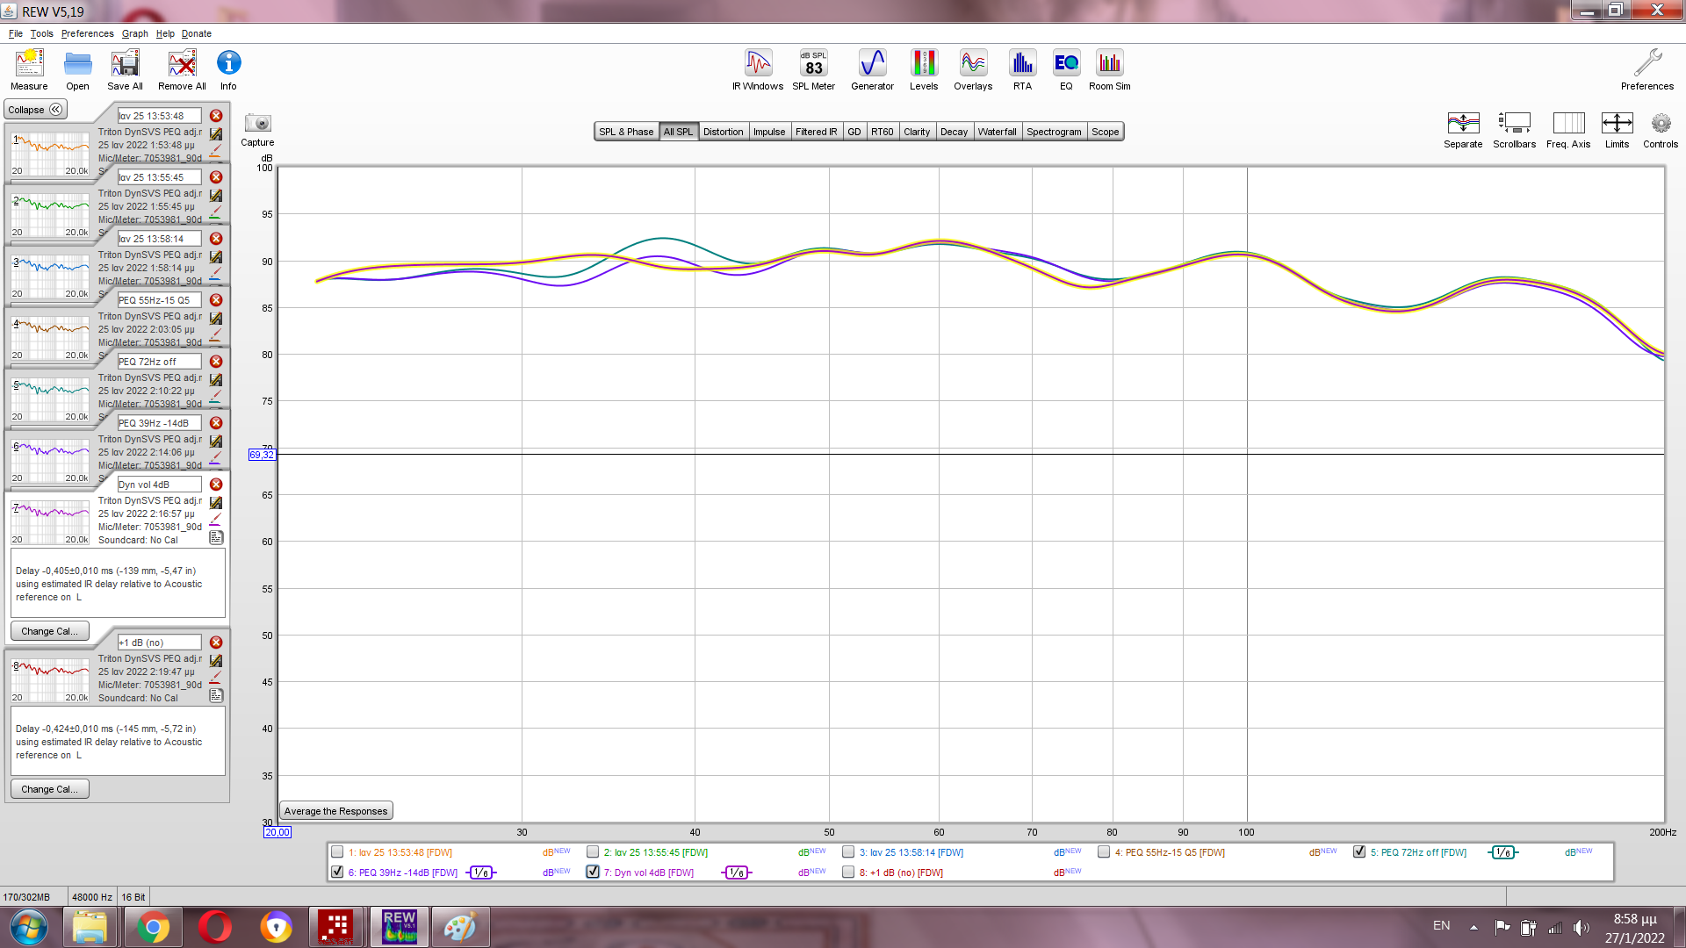Click the Capture camera icon
Image resolution: width=1686 pixels, height=948 pixels.
(257, 124)
